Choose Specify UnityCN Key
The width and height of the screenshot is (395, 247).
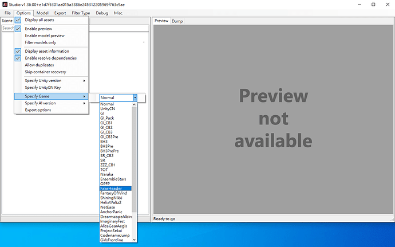[52, 88]
